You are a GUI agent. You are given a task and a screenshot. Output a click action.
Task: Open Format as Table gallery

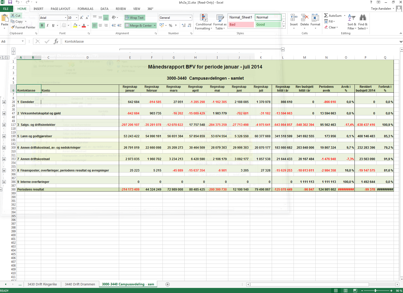coord(220,22)
